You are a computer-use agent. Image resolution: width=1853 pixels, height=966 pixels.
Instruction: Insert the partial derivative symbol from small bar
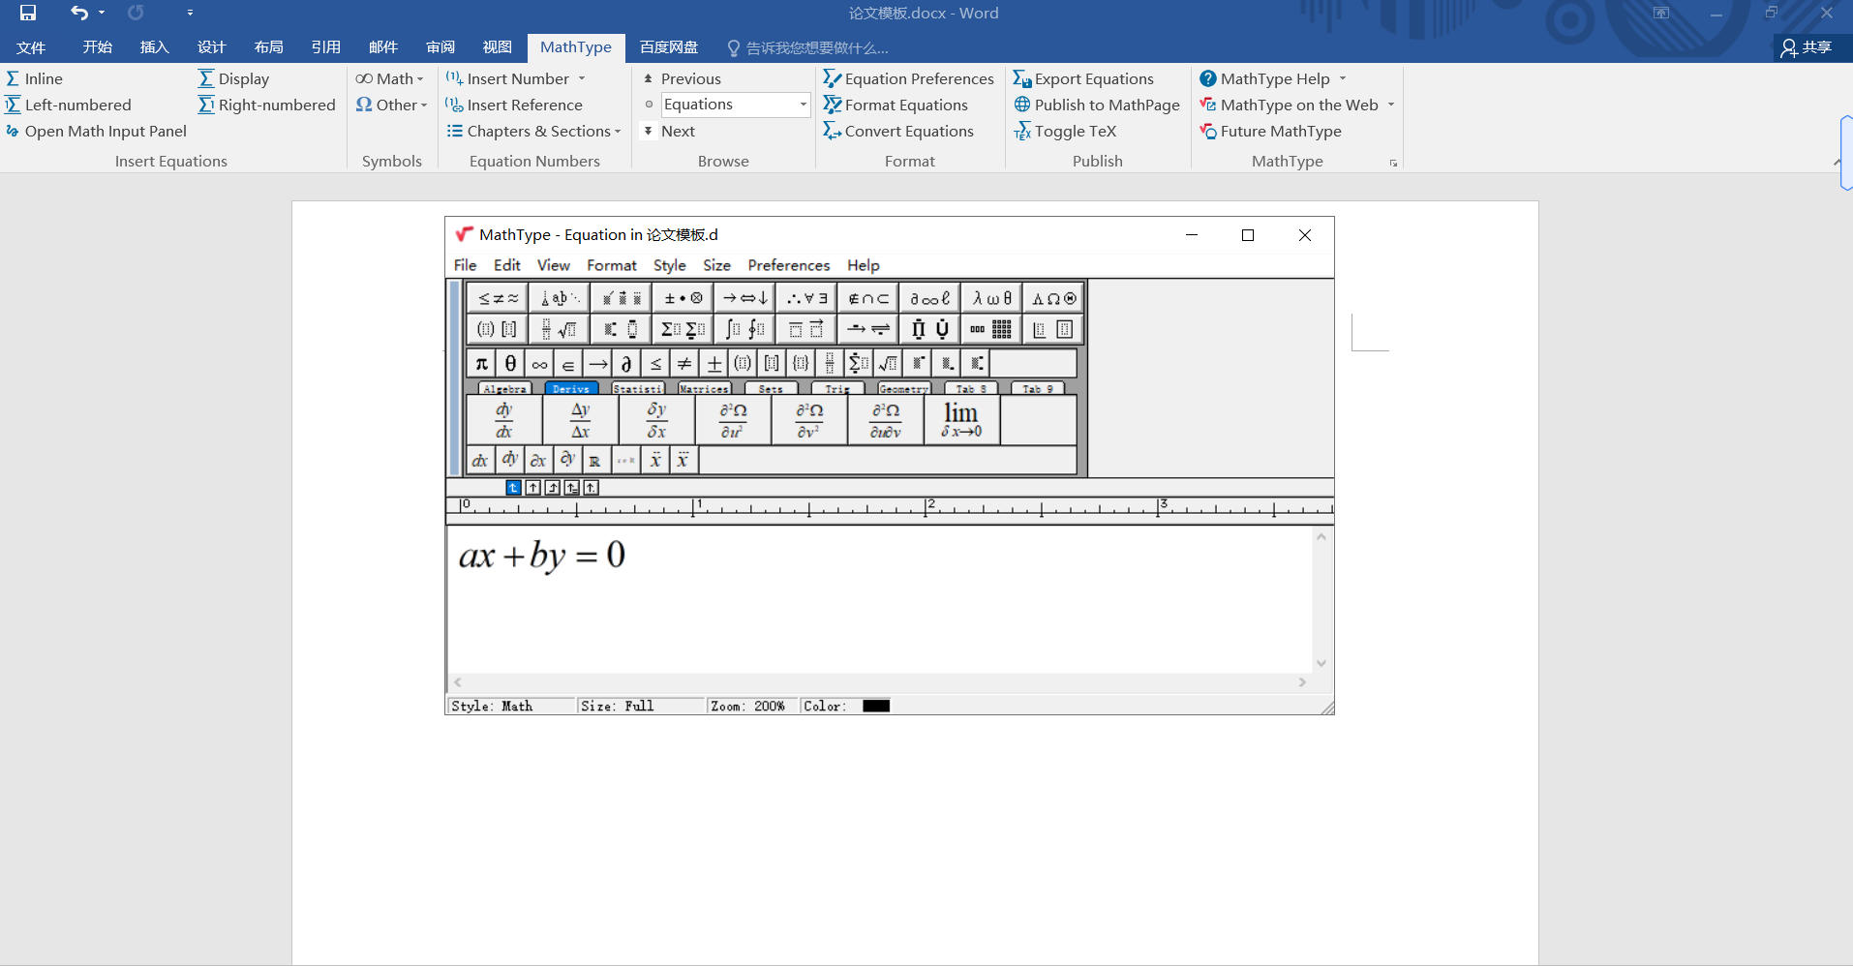coord(626,364)
